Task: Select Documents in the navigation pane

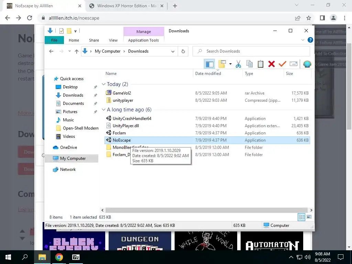Action: (73, 103)
